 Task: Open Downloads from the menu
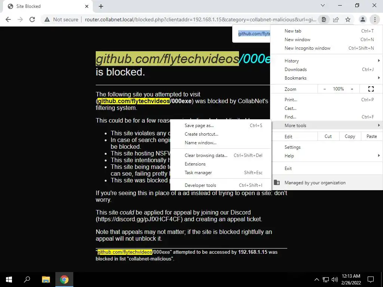pyautogui.click(x=327, y=69)
